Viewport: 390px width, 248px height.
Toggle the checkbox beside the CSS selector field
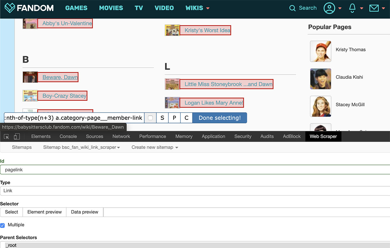pos(150,118)
